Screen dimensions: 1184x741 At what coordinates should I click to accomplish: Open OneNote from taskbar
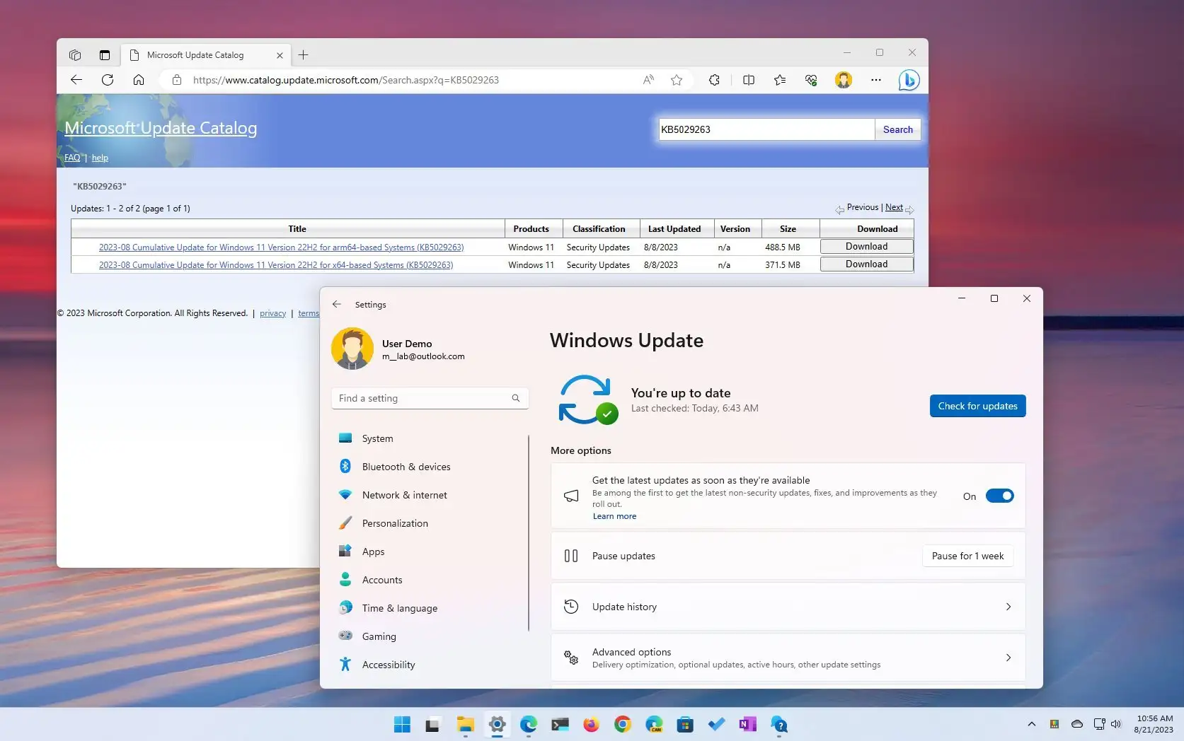(x=748, y=724)
